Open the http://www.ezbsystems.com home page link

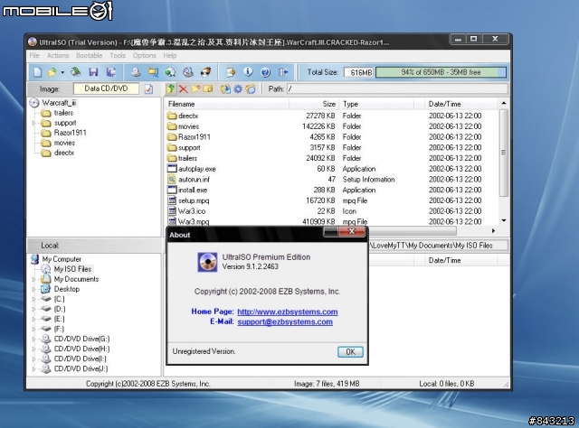pos(288,312)
